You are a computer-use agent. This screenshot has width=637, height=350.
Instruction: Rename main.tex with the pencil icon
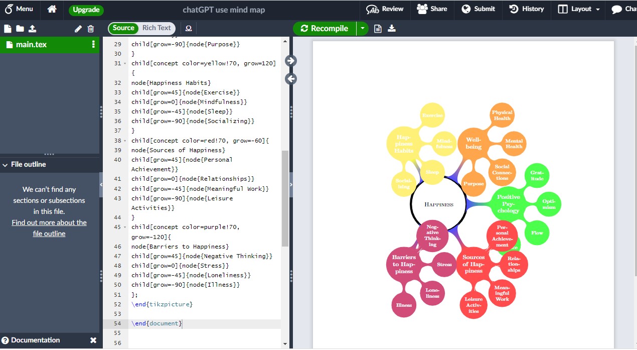click(78, 28)
